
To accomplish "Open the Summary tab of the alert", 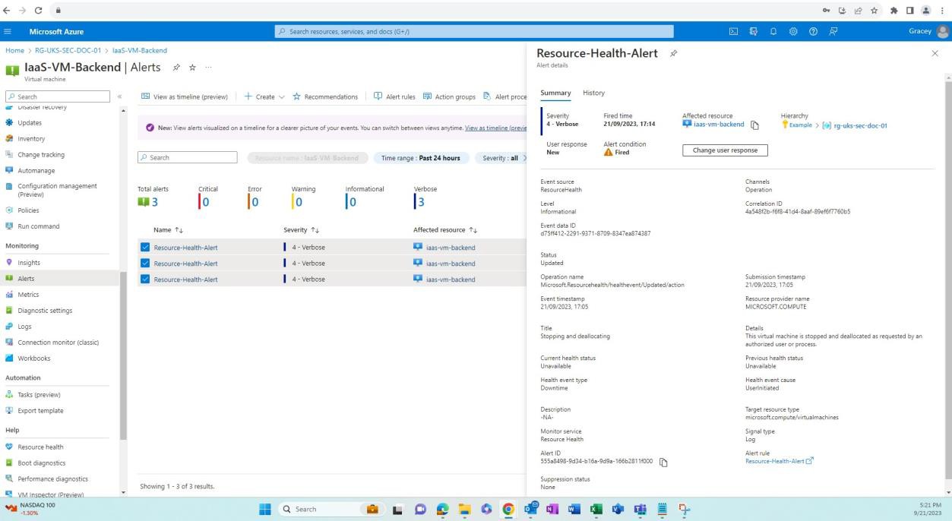I will (555, 93).
